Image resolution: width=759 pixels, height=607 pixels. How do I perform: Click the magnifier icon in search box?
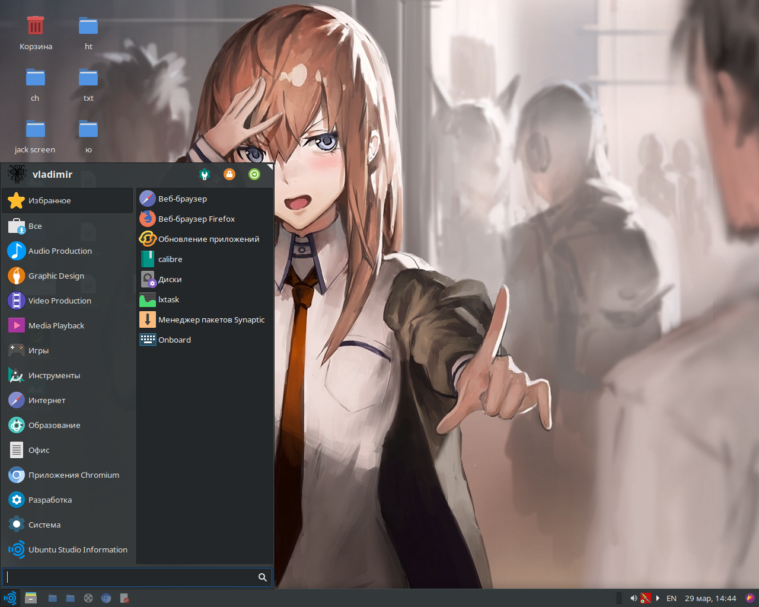pos(263,577)
